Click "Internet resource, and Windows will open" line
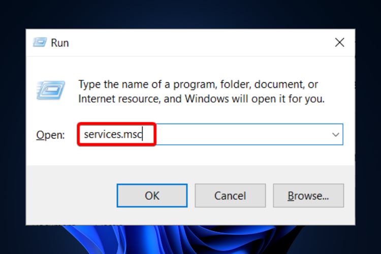This screenshot has width=381, height=254. click(x=201, y=98)
